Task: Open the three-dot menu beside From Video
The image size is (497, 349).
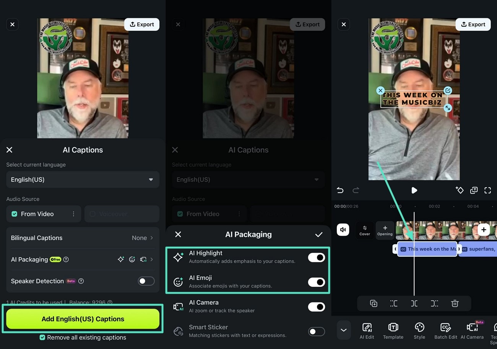Action: tap(73, 214)
